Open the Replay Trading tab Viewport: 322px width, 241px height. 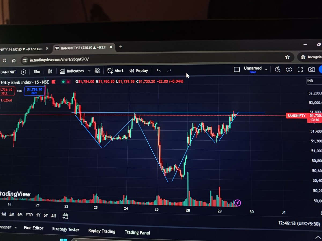click(102, 231)
